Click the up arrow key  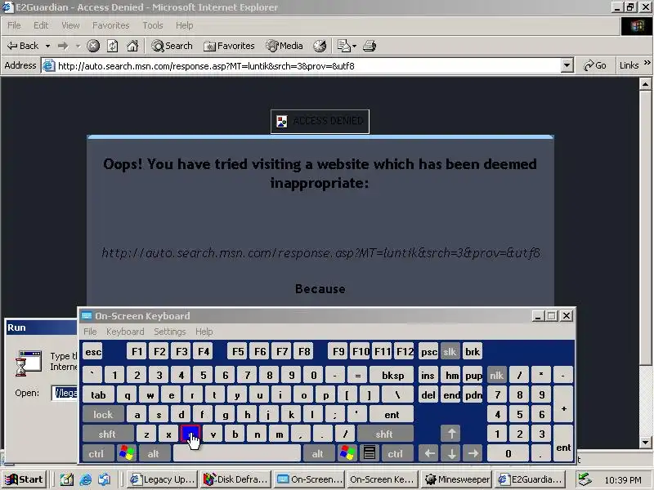(x=451, y=434)
